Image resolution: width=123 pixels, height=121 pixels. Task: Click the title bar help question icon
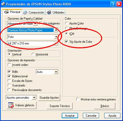pyautogui.click(x=113, y=4)
